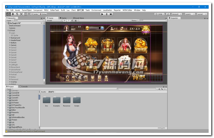Open the Localization menu

(x=107, y=10)
